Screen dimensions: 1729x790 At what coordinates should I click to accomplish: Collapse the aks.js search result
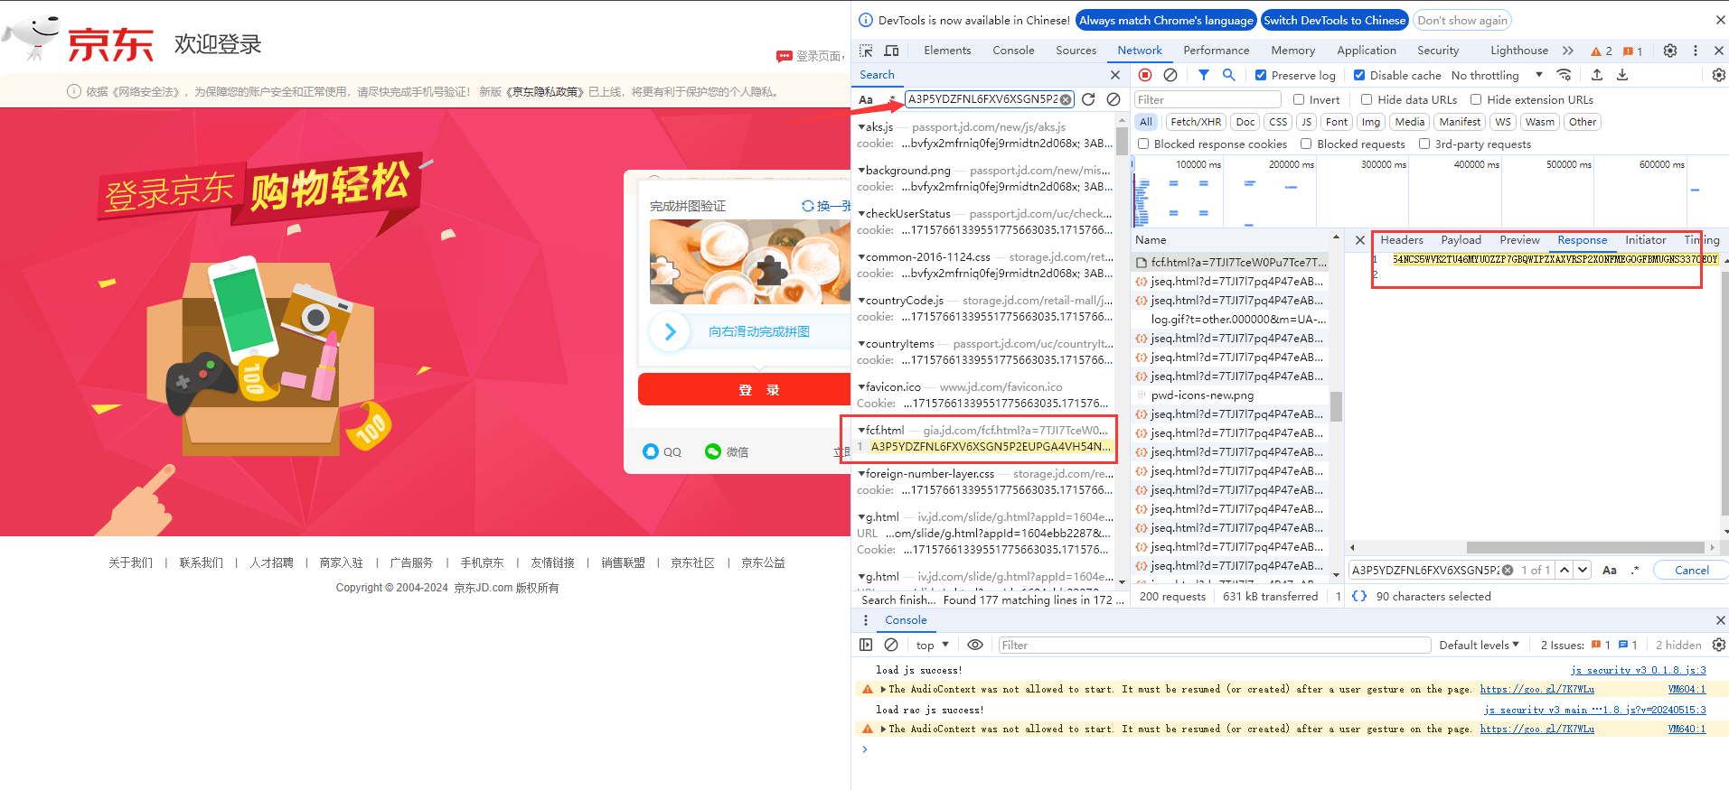[x=861, y=127]
